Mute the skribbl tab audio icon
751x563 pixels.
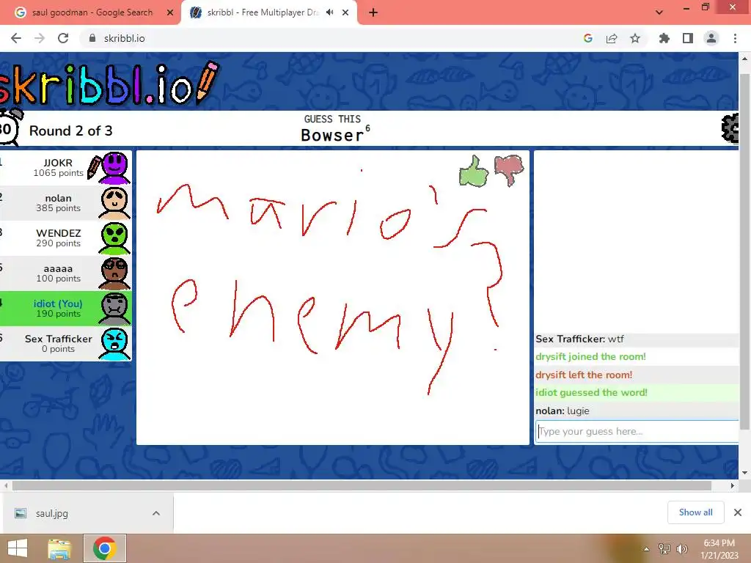(329, 12)
